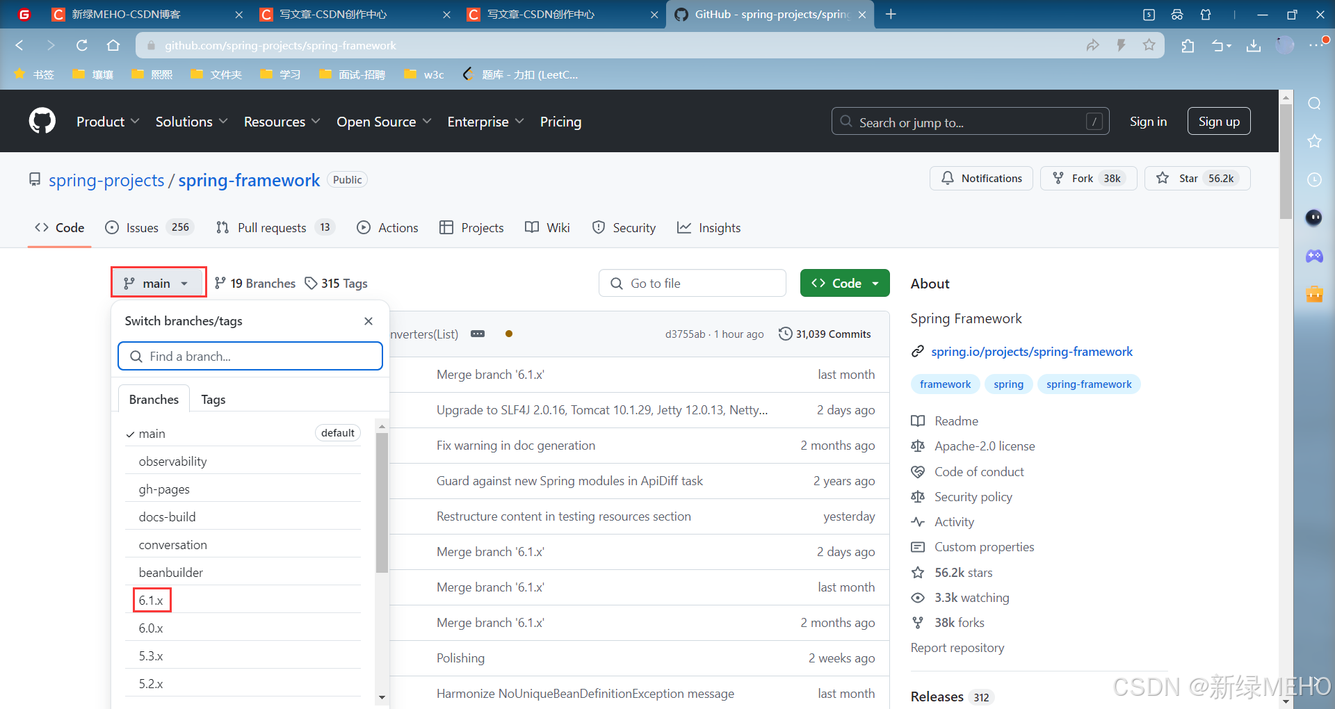Click the Find a branch input field
This screenshot has width=1335, height=709.
tap(250, 356)
